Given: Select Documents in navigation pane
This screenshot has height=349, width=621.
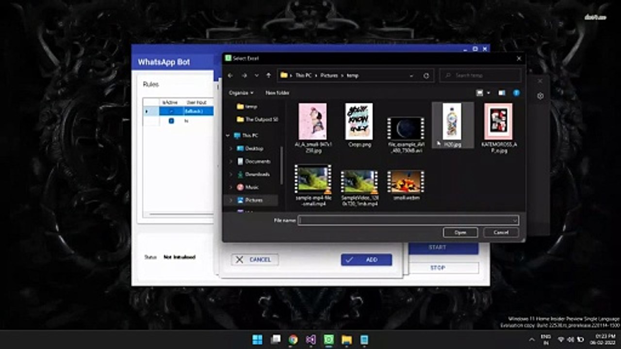Looking at the screenshot, I should click(254, 161).
